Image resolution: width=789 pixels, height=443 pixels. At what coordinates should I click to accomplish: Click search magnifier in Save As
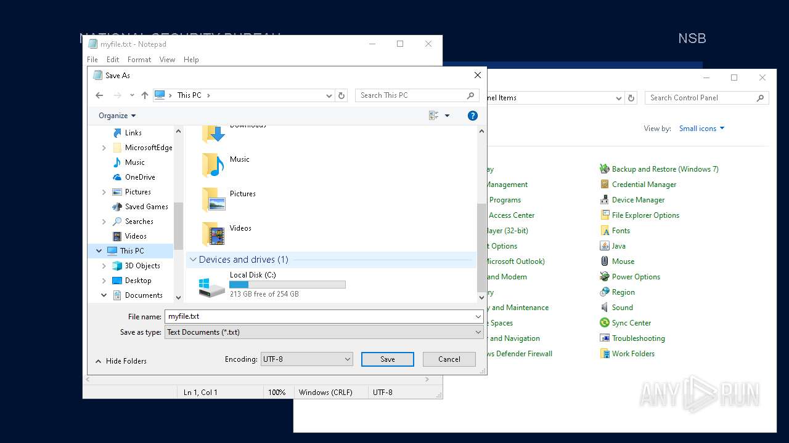click(471, 95)
